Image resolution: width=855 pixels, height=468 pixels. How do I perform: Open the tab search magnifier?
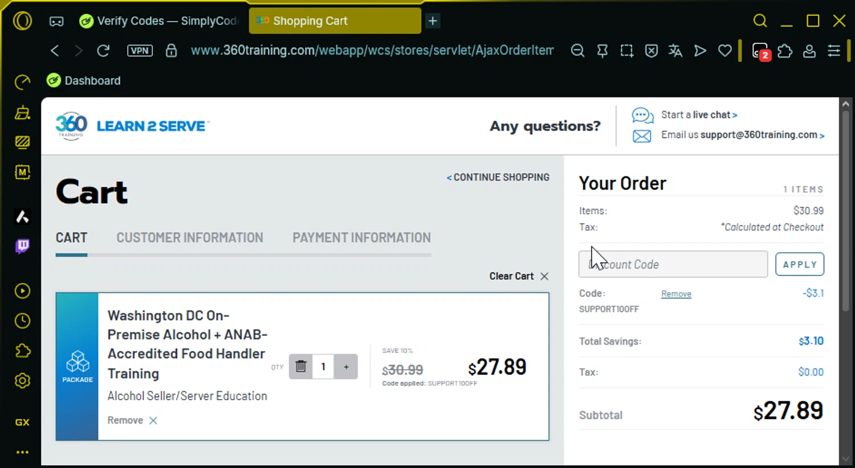(760, 21)
